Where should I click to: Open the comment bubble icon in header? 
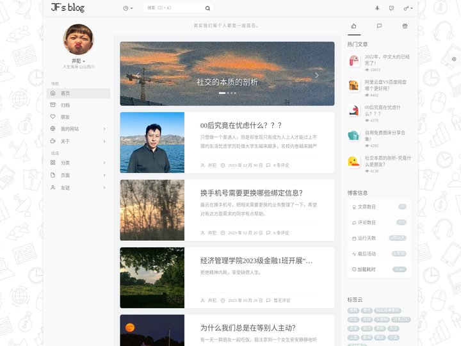pos(391,8)
